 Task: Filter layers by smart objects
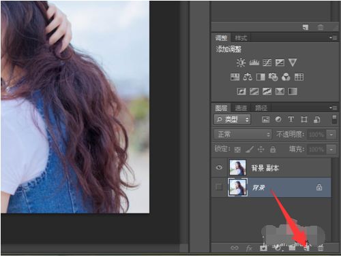pyautogui.click(x=317, y=120)
